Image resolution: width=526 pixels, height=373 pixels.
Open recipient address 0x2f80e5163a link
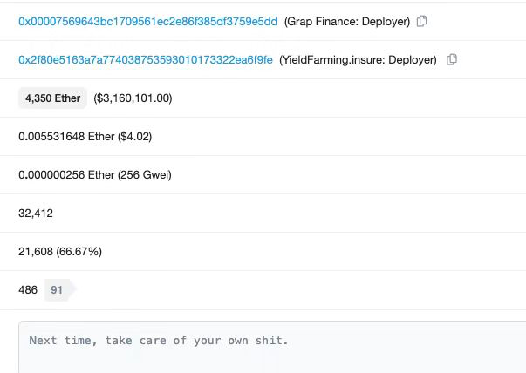pos(146,60)
